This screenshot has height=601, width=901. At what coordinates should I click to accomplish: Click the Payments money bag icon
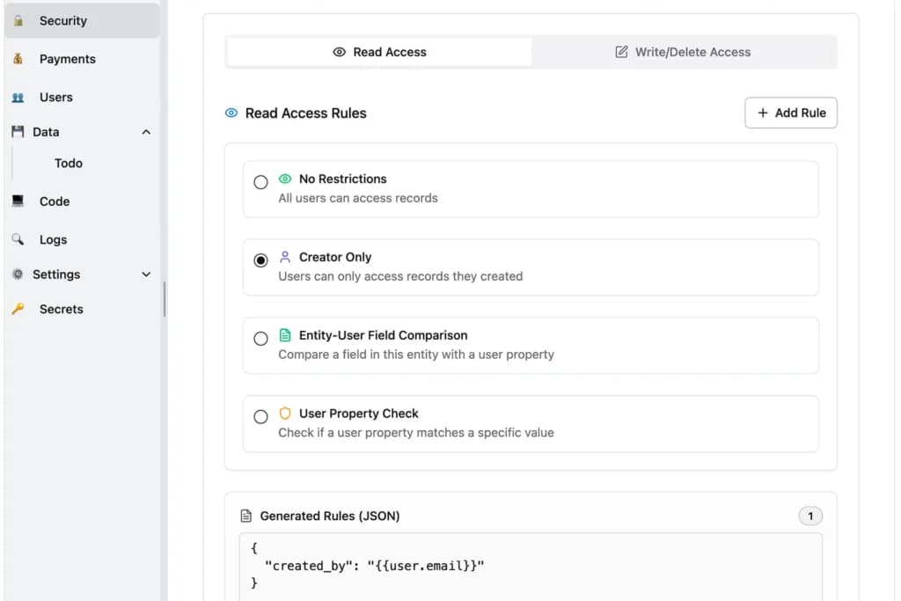[x=18, y=59]
